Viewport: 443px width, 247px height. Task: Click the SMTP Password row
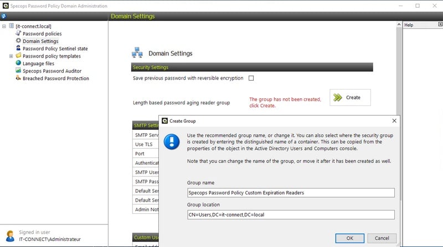(146, 181)
